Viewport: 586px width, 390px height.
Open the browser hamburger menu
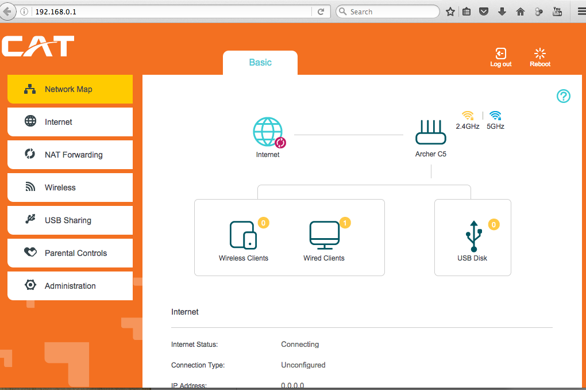[582, 12]
